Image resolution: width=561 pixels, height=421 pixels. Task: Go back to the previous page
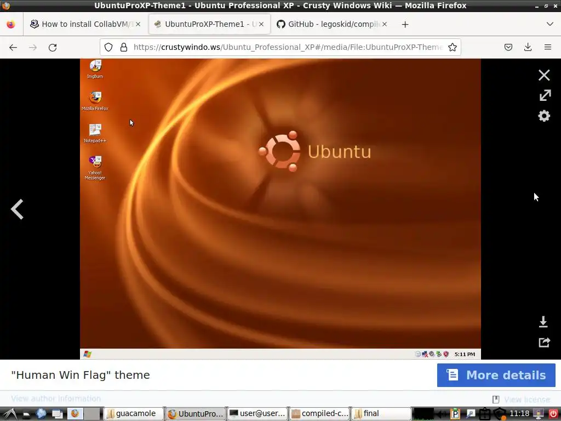tap(13, 47)
